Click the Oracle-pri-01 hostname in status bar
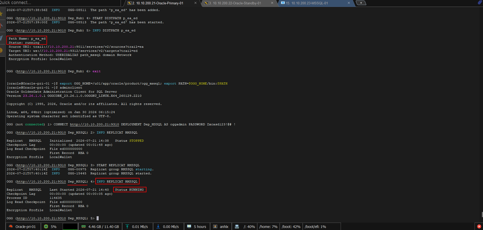The image size is (483, 230). (26, 226)
